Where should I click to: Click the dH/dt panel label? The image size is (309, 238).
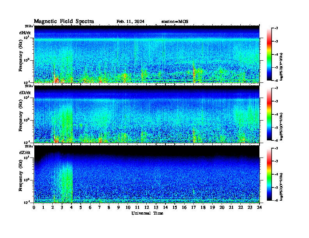(25, 33)
